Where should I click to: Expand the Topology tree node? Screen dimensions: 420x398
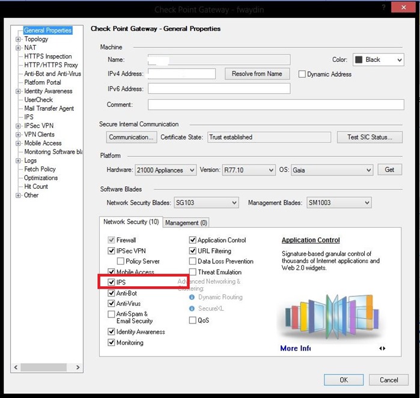pos(18,39)
